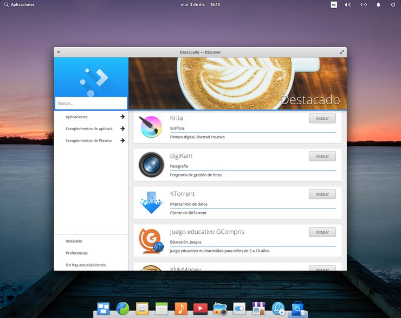The image size is (401, 318).
Task: Expand the Complementos de Plasma arrow
Action: tap(122, 141)
